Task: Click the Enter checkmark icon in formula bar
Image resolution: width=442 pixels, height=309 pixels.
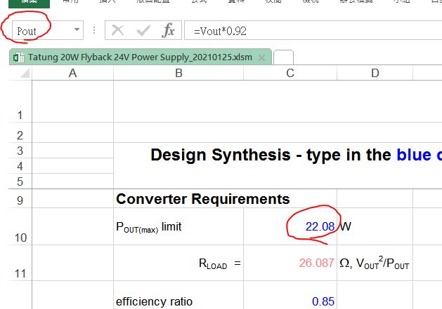Action: point(143,31)
